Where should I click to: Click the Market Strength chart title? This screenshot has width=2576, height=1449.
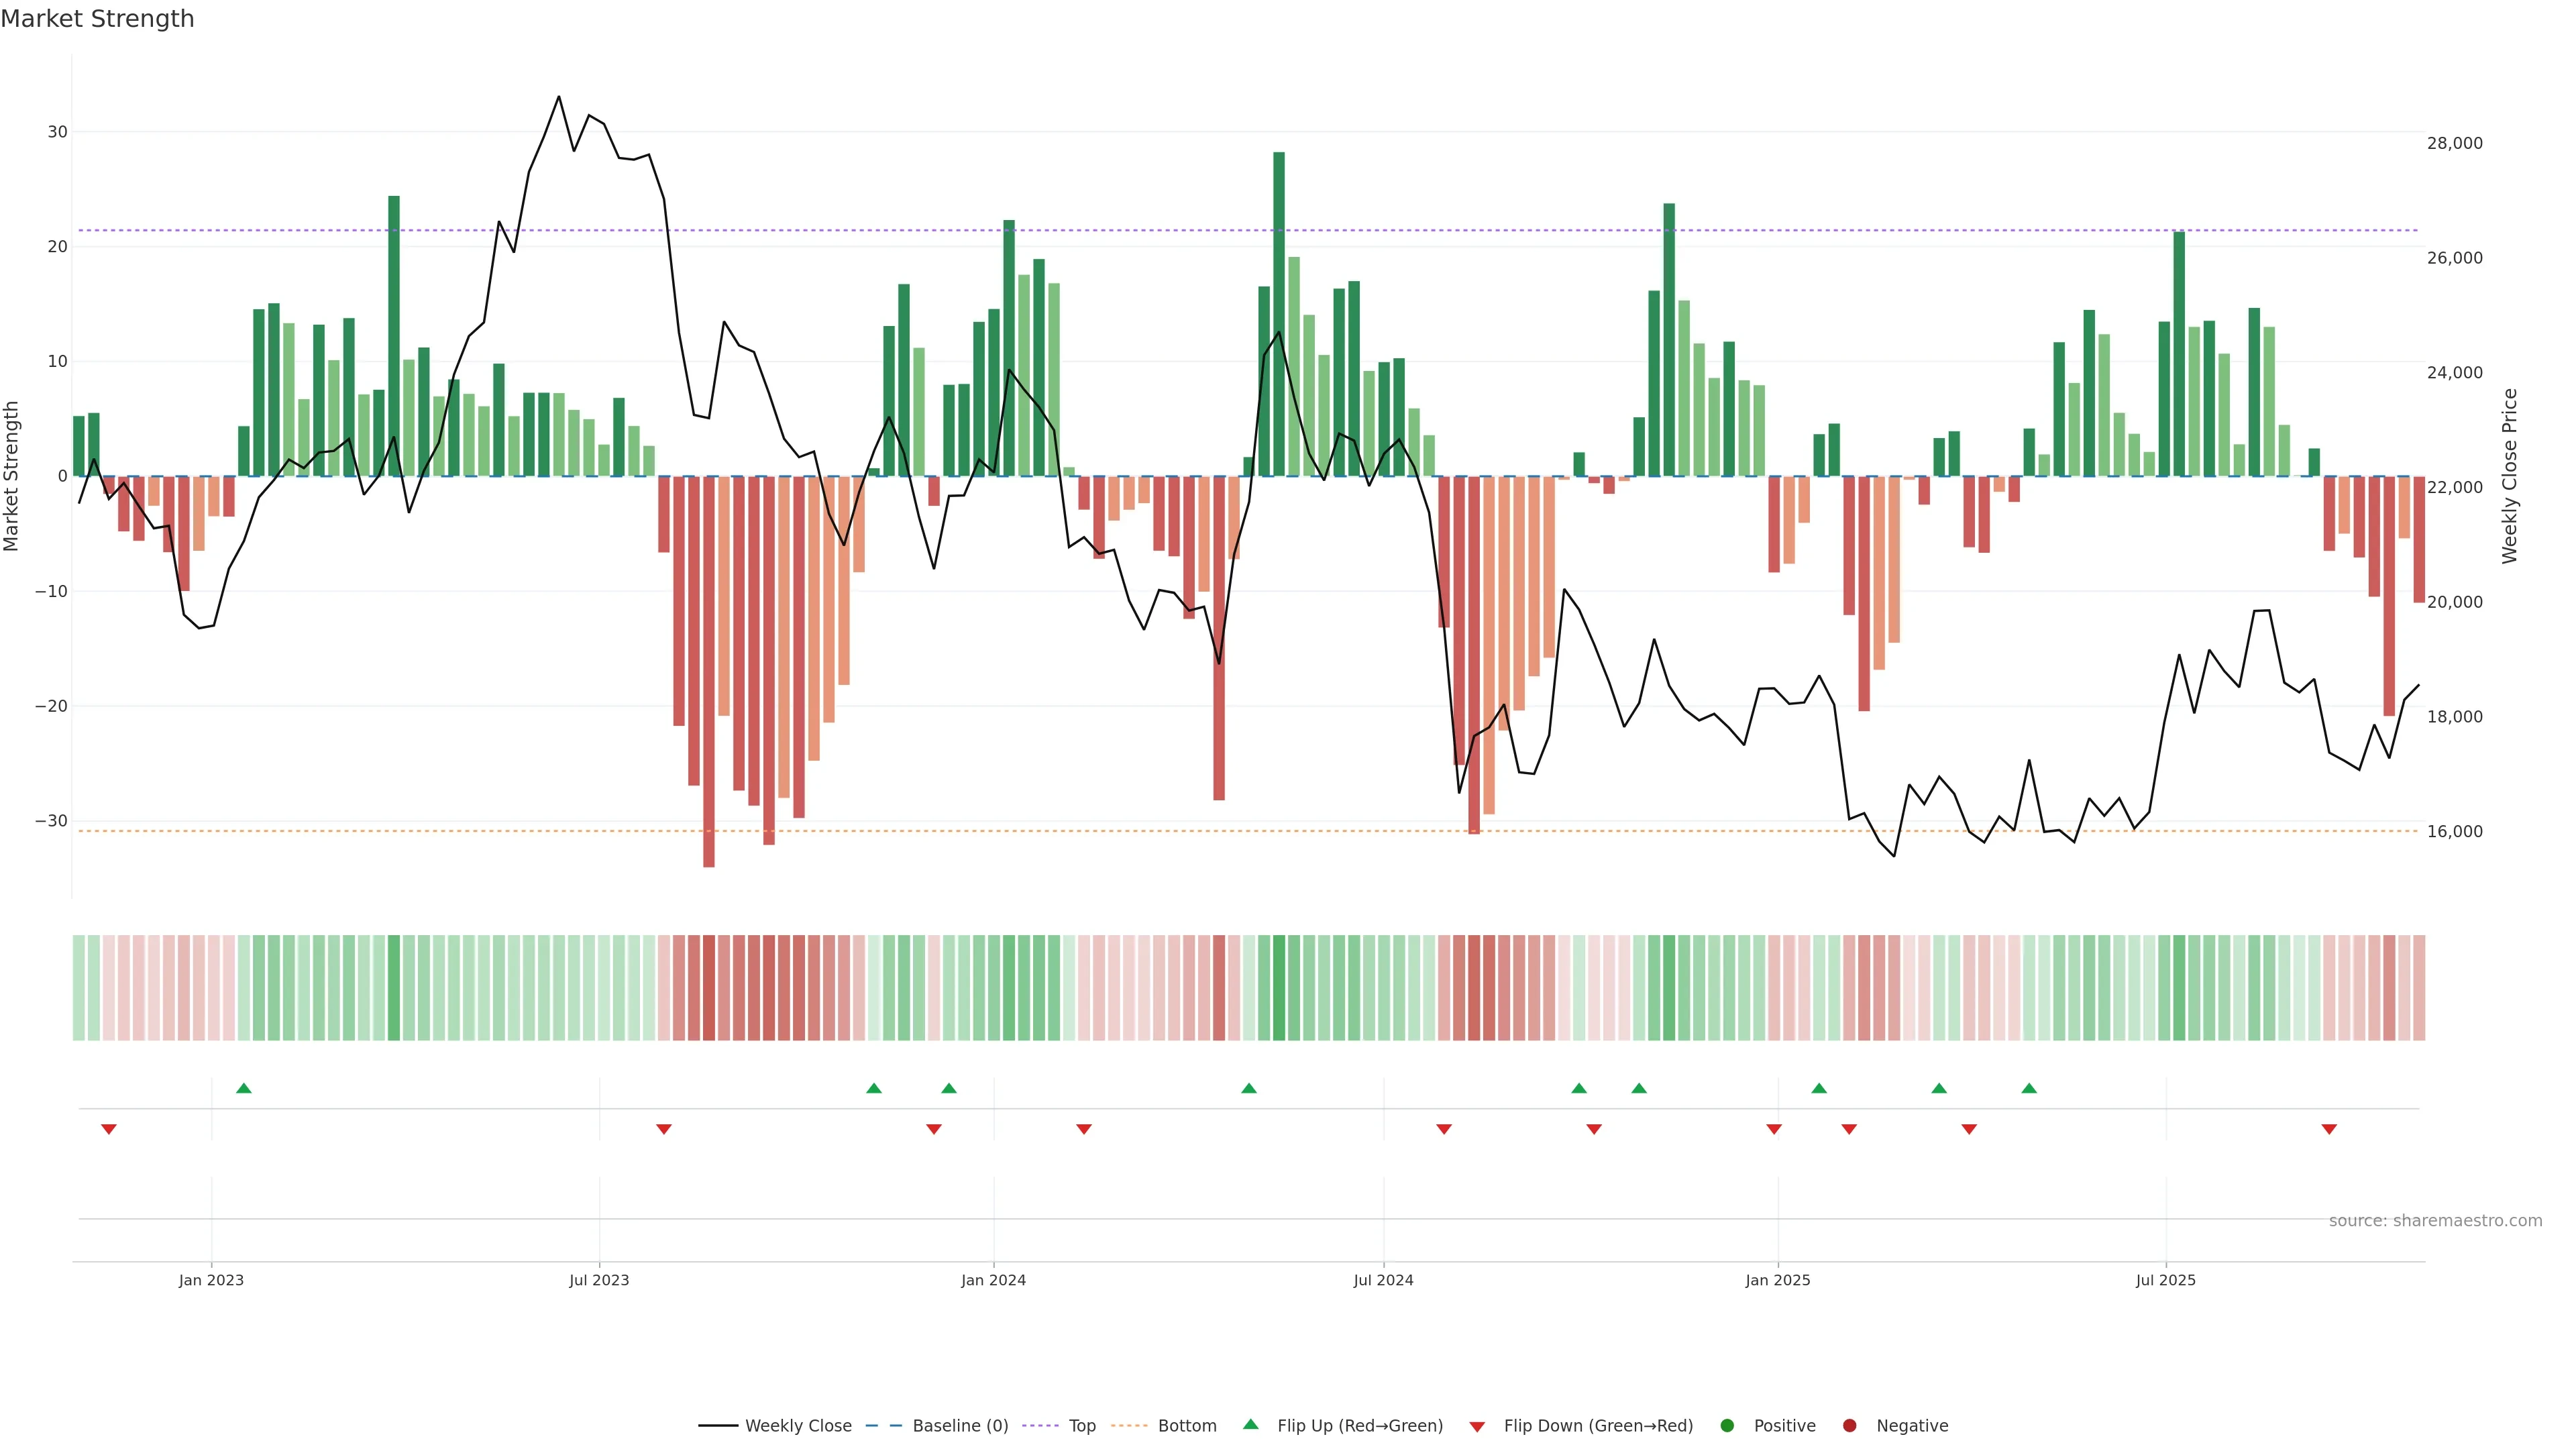coord(97,19)
